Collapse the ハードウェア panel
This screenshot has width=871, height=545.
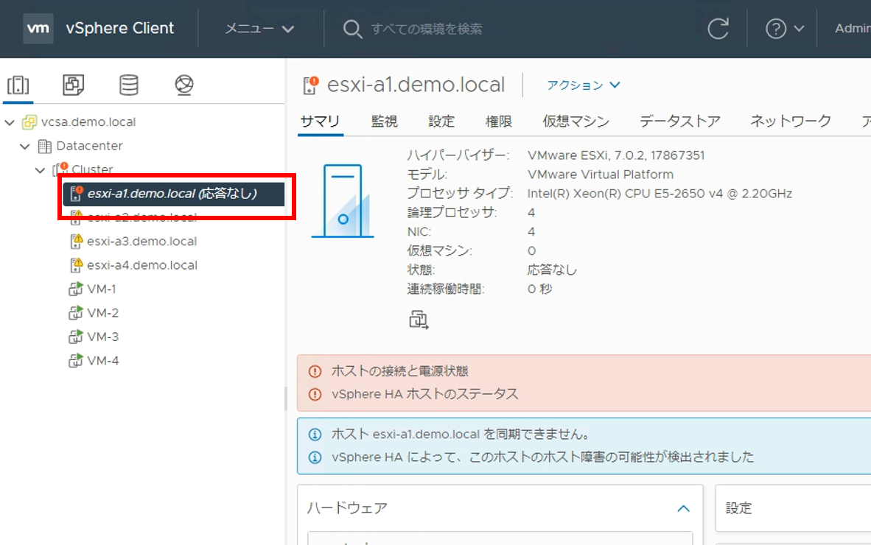pos(683,508)
